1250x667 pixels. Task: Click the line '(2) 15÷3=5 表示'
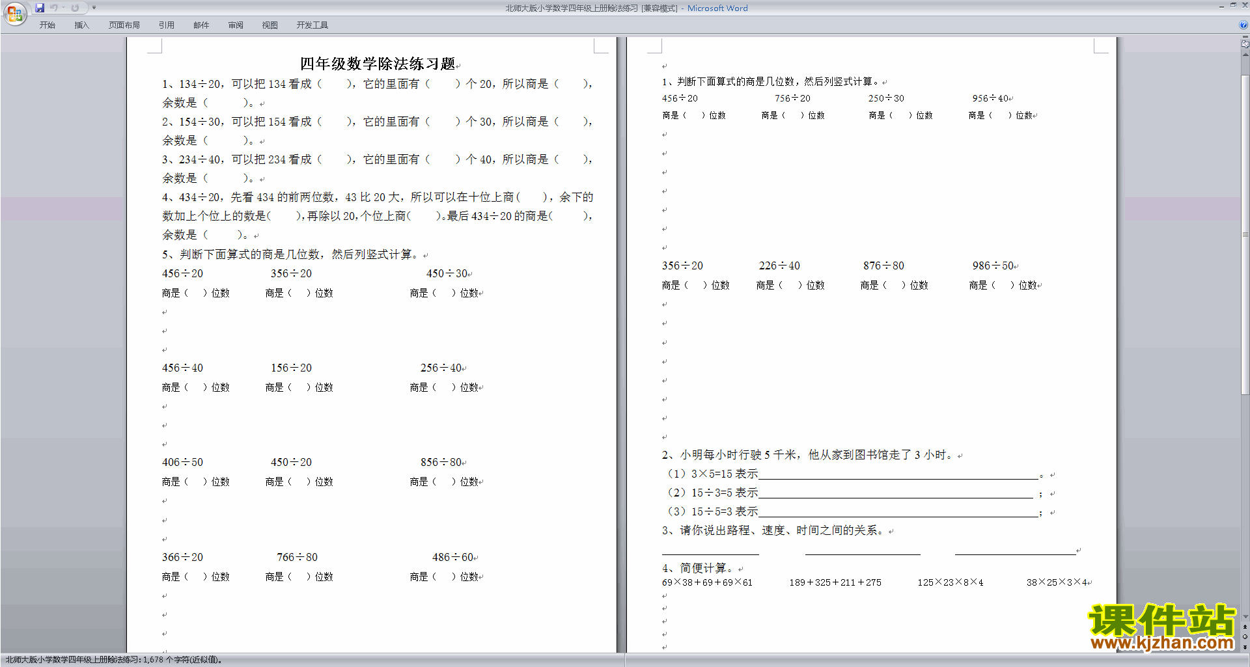[x=712, y=493]
